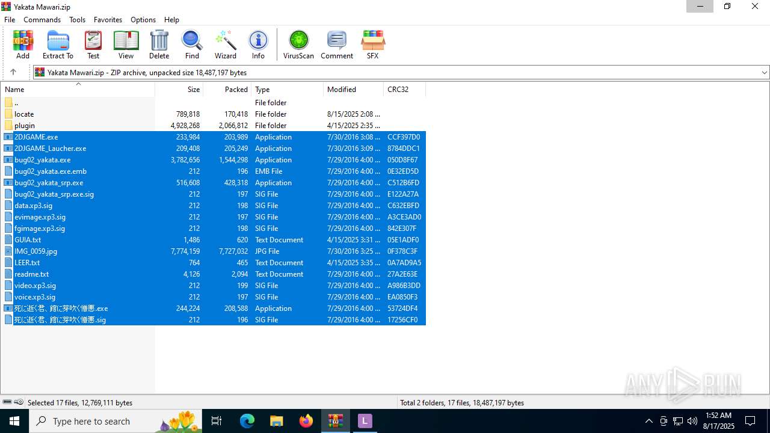
Task: Select data.xp3.sig file
Action: (214, 206)
